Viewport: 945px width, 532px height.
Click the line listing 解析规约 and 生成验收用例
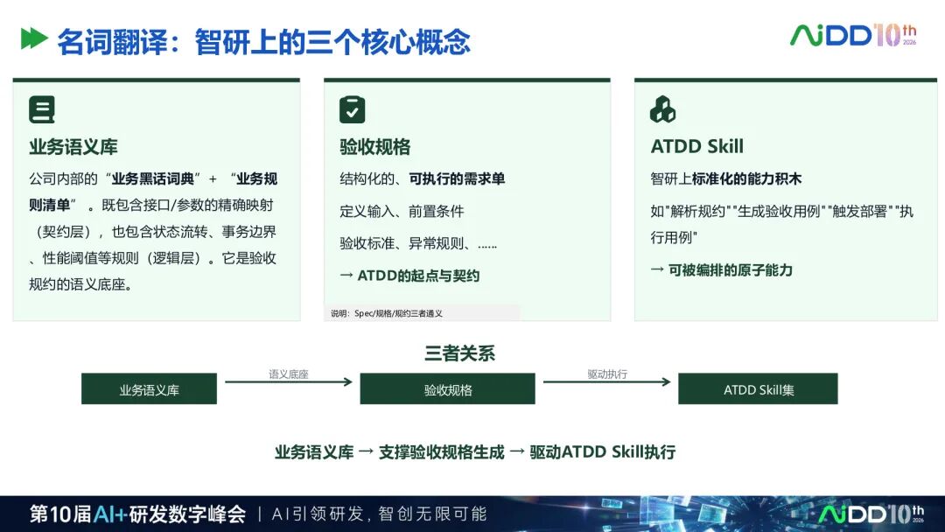tap(781, 224)
